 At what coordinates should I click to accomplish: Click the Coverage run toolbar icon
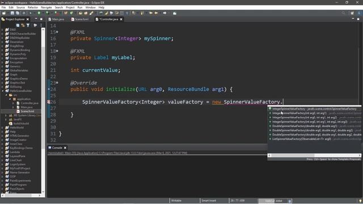(48, 13)
